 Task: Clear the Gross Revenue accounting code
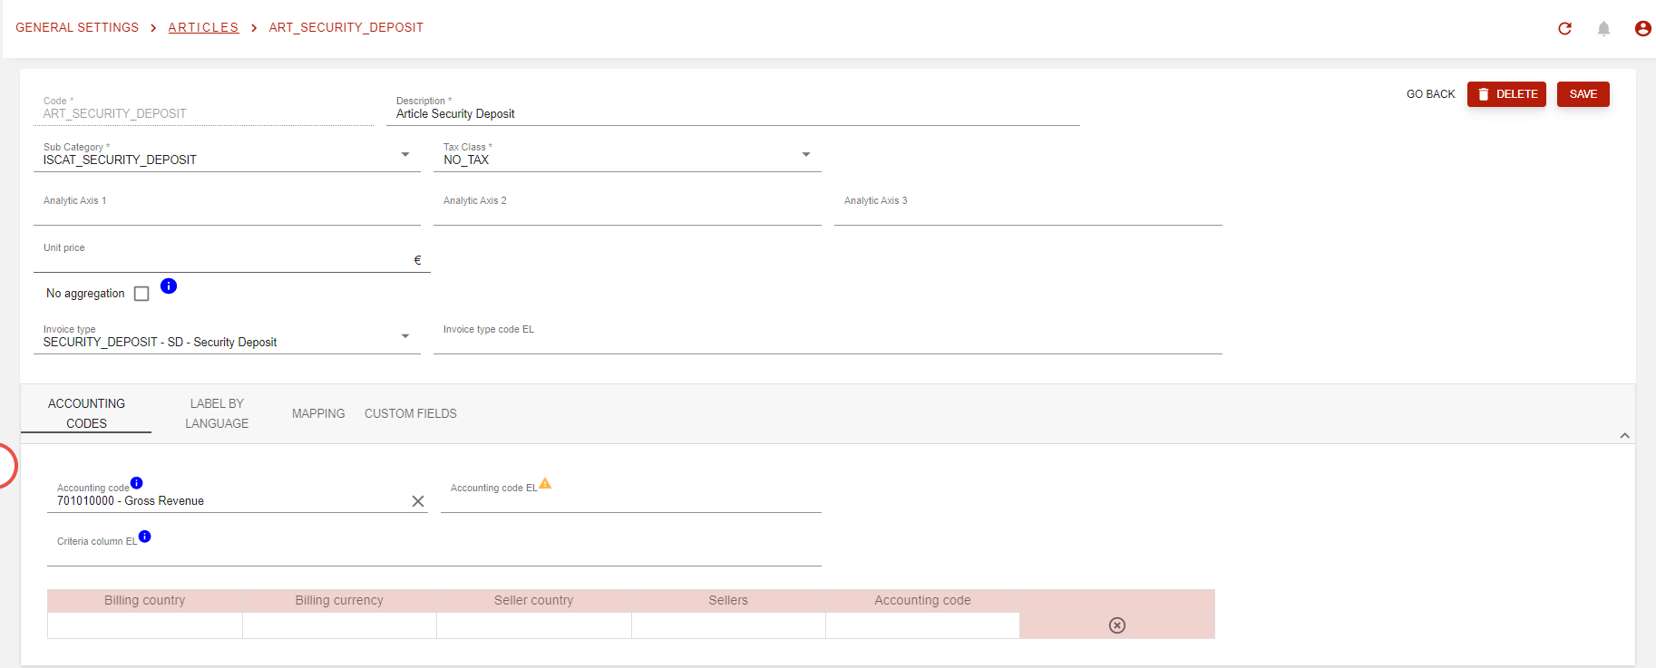(418, 501)
